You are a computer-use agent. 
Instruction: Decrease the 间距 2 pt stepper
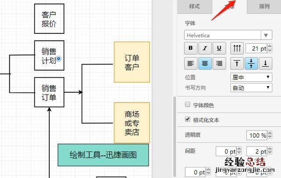[x=270, y=153]
